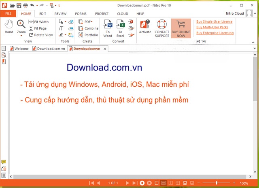Click the text Select cursor tool in Tools
This screenshot has width=259, height=188.
(61, 21)
